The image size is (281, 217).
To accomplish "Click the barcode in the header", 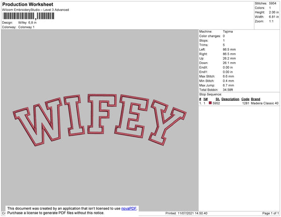I will [x=28, y=16].
